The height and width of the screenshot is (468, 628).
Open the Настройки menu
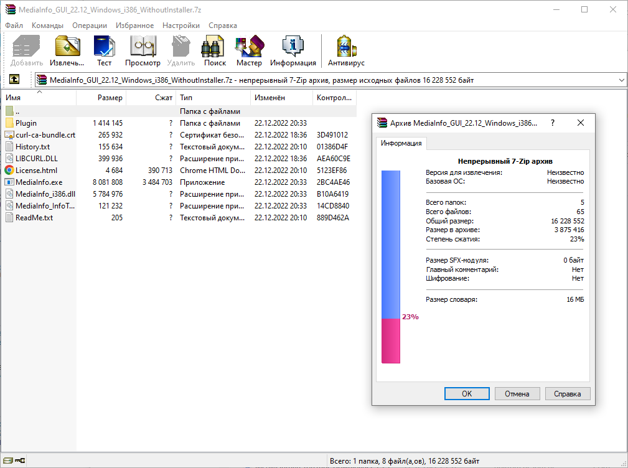tap(181, 26)
